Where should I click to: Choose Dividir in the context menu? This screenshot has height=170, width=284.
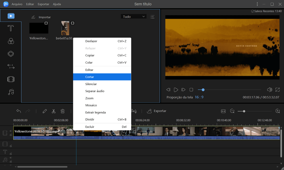102,119
